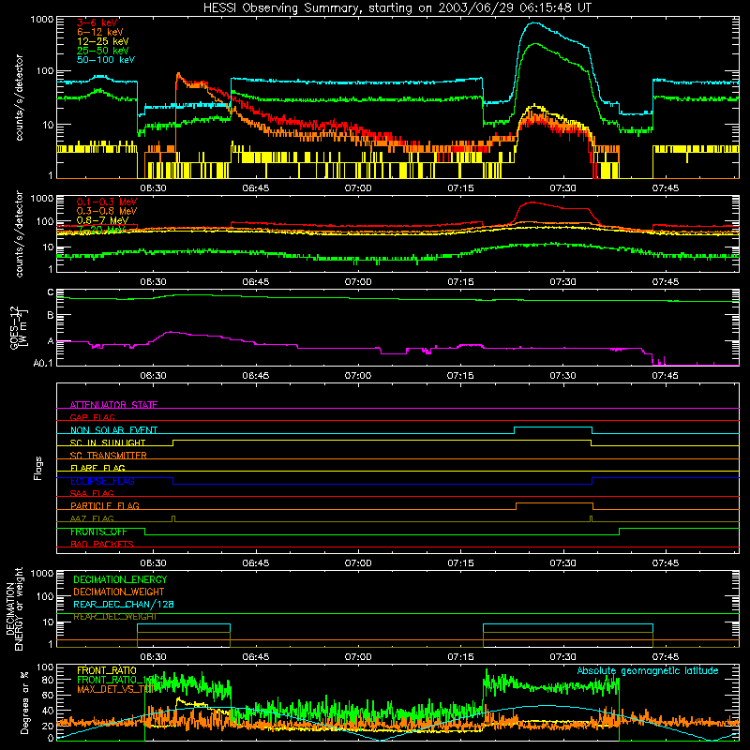Click the 07:45 tick under the decimation plot
Screen dimensions: 750x750
tap(665, 657)
